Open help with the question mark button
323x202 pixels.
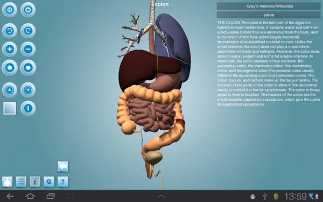click(x=63, y=182)
